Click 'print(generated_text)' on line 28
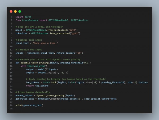 [29, 105]
